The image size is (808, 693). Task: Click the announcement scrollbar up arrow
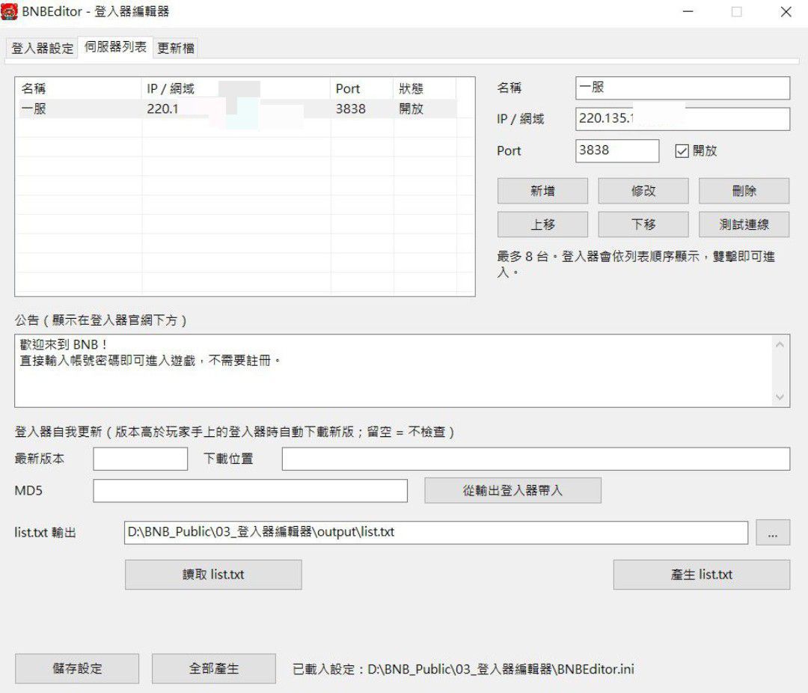780,344
